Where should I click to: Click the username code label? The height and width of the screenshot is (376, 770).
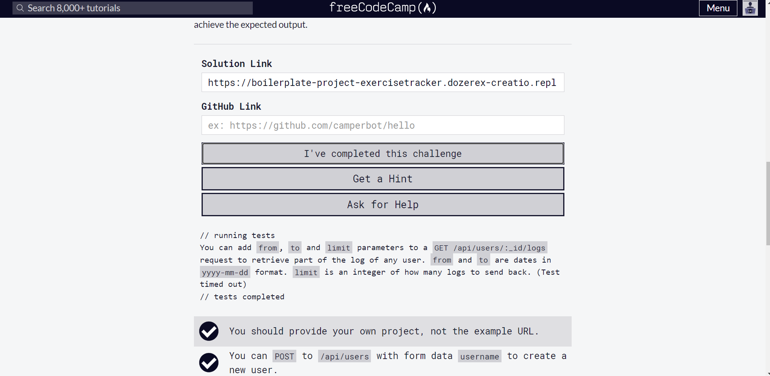coord(480,356)
